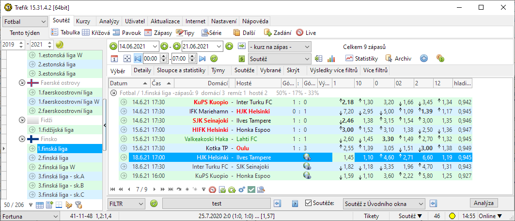Open the start date 14.06.2021 dropdown
Screen dimensions: 515x221
pos(155,46)
